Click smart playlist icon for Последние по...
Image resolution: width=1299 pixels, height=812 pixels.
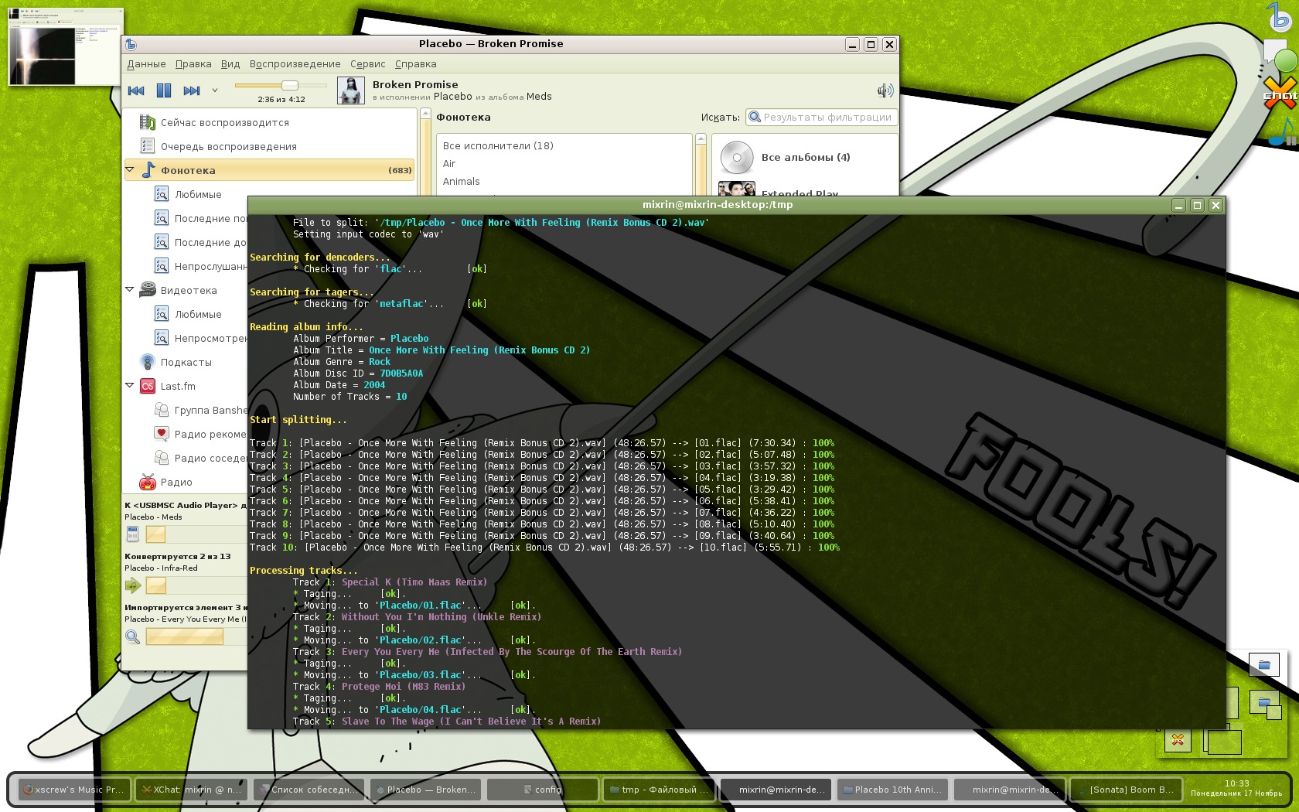161,218
